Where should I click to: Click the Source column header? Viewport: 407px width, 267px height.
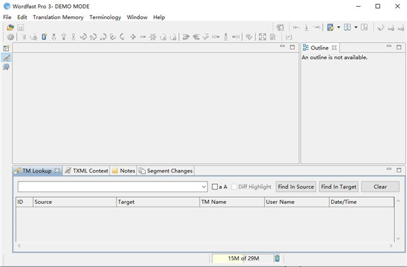75,202
